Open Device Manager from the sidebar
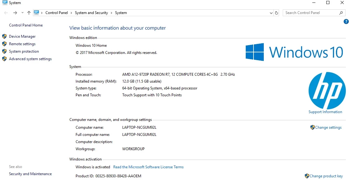This screenshot has width=349, height=182. pyautogui.click(x=22, y=36)
